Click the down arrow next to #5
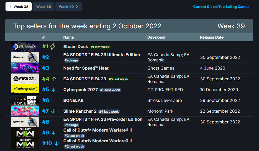The image size is (259, 151). click(x=54, y=90)
